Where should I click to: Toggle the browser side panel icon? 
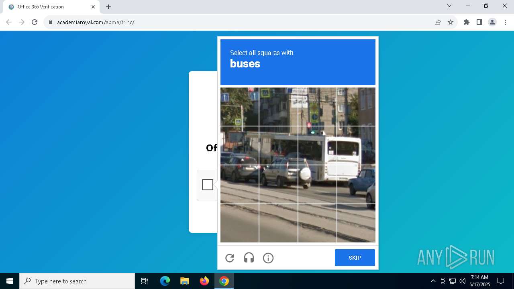[x=479, y=22]
